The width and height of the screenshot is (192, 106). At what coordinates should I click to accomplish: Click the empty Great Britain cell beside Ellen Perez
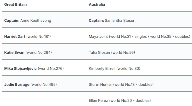coord(44,99)
